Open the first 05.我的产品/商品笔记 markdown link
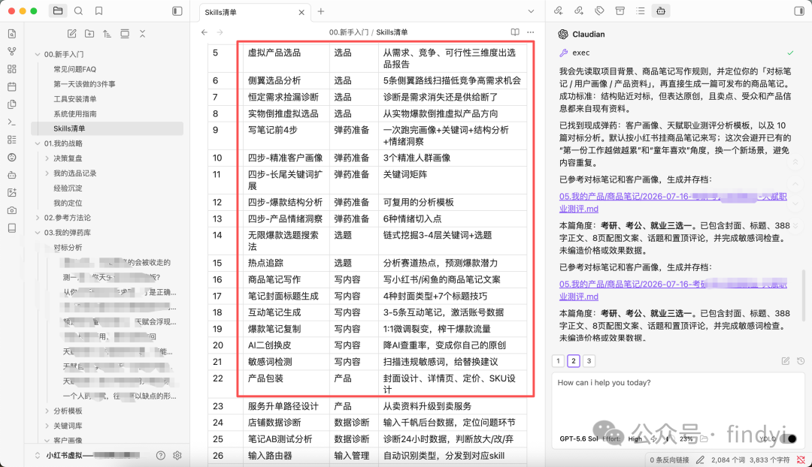 point(673,203)
